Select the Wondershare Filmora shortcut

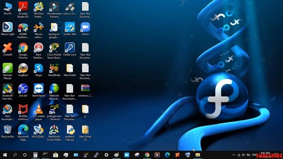click(54, 10)
